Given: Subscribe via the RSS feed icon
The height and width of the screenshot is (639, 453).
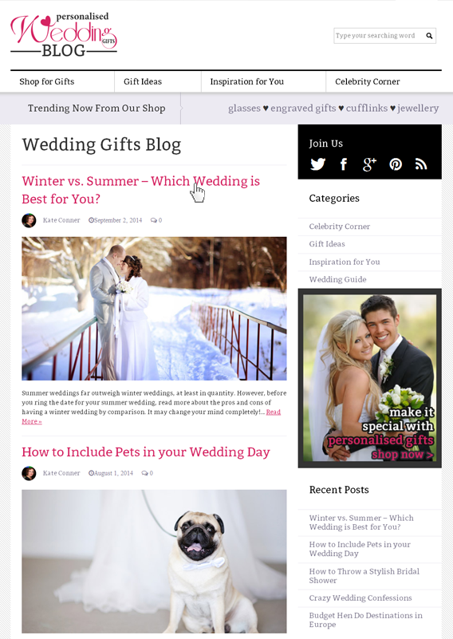Looking at the screenshot, I should click(421, 164).
